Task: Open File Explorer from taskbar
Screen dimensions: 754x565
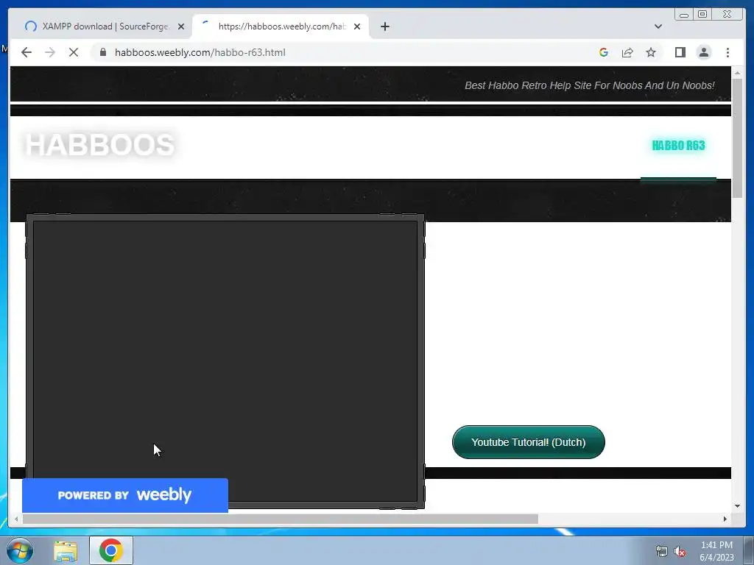Action: point(66,551)
